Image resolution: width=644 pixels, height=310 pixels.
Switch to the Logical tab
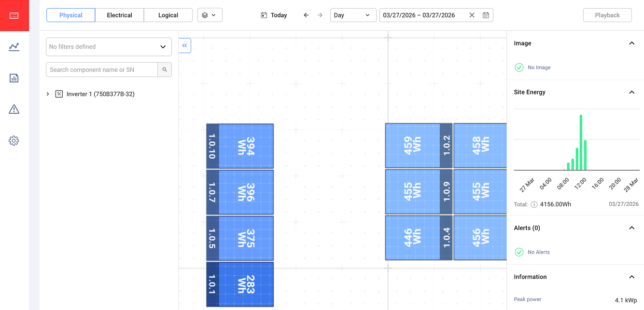click(x=168, y=15)
